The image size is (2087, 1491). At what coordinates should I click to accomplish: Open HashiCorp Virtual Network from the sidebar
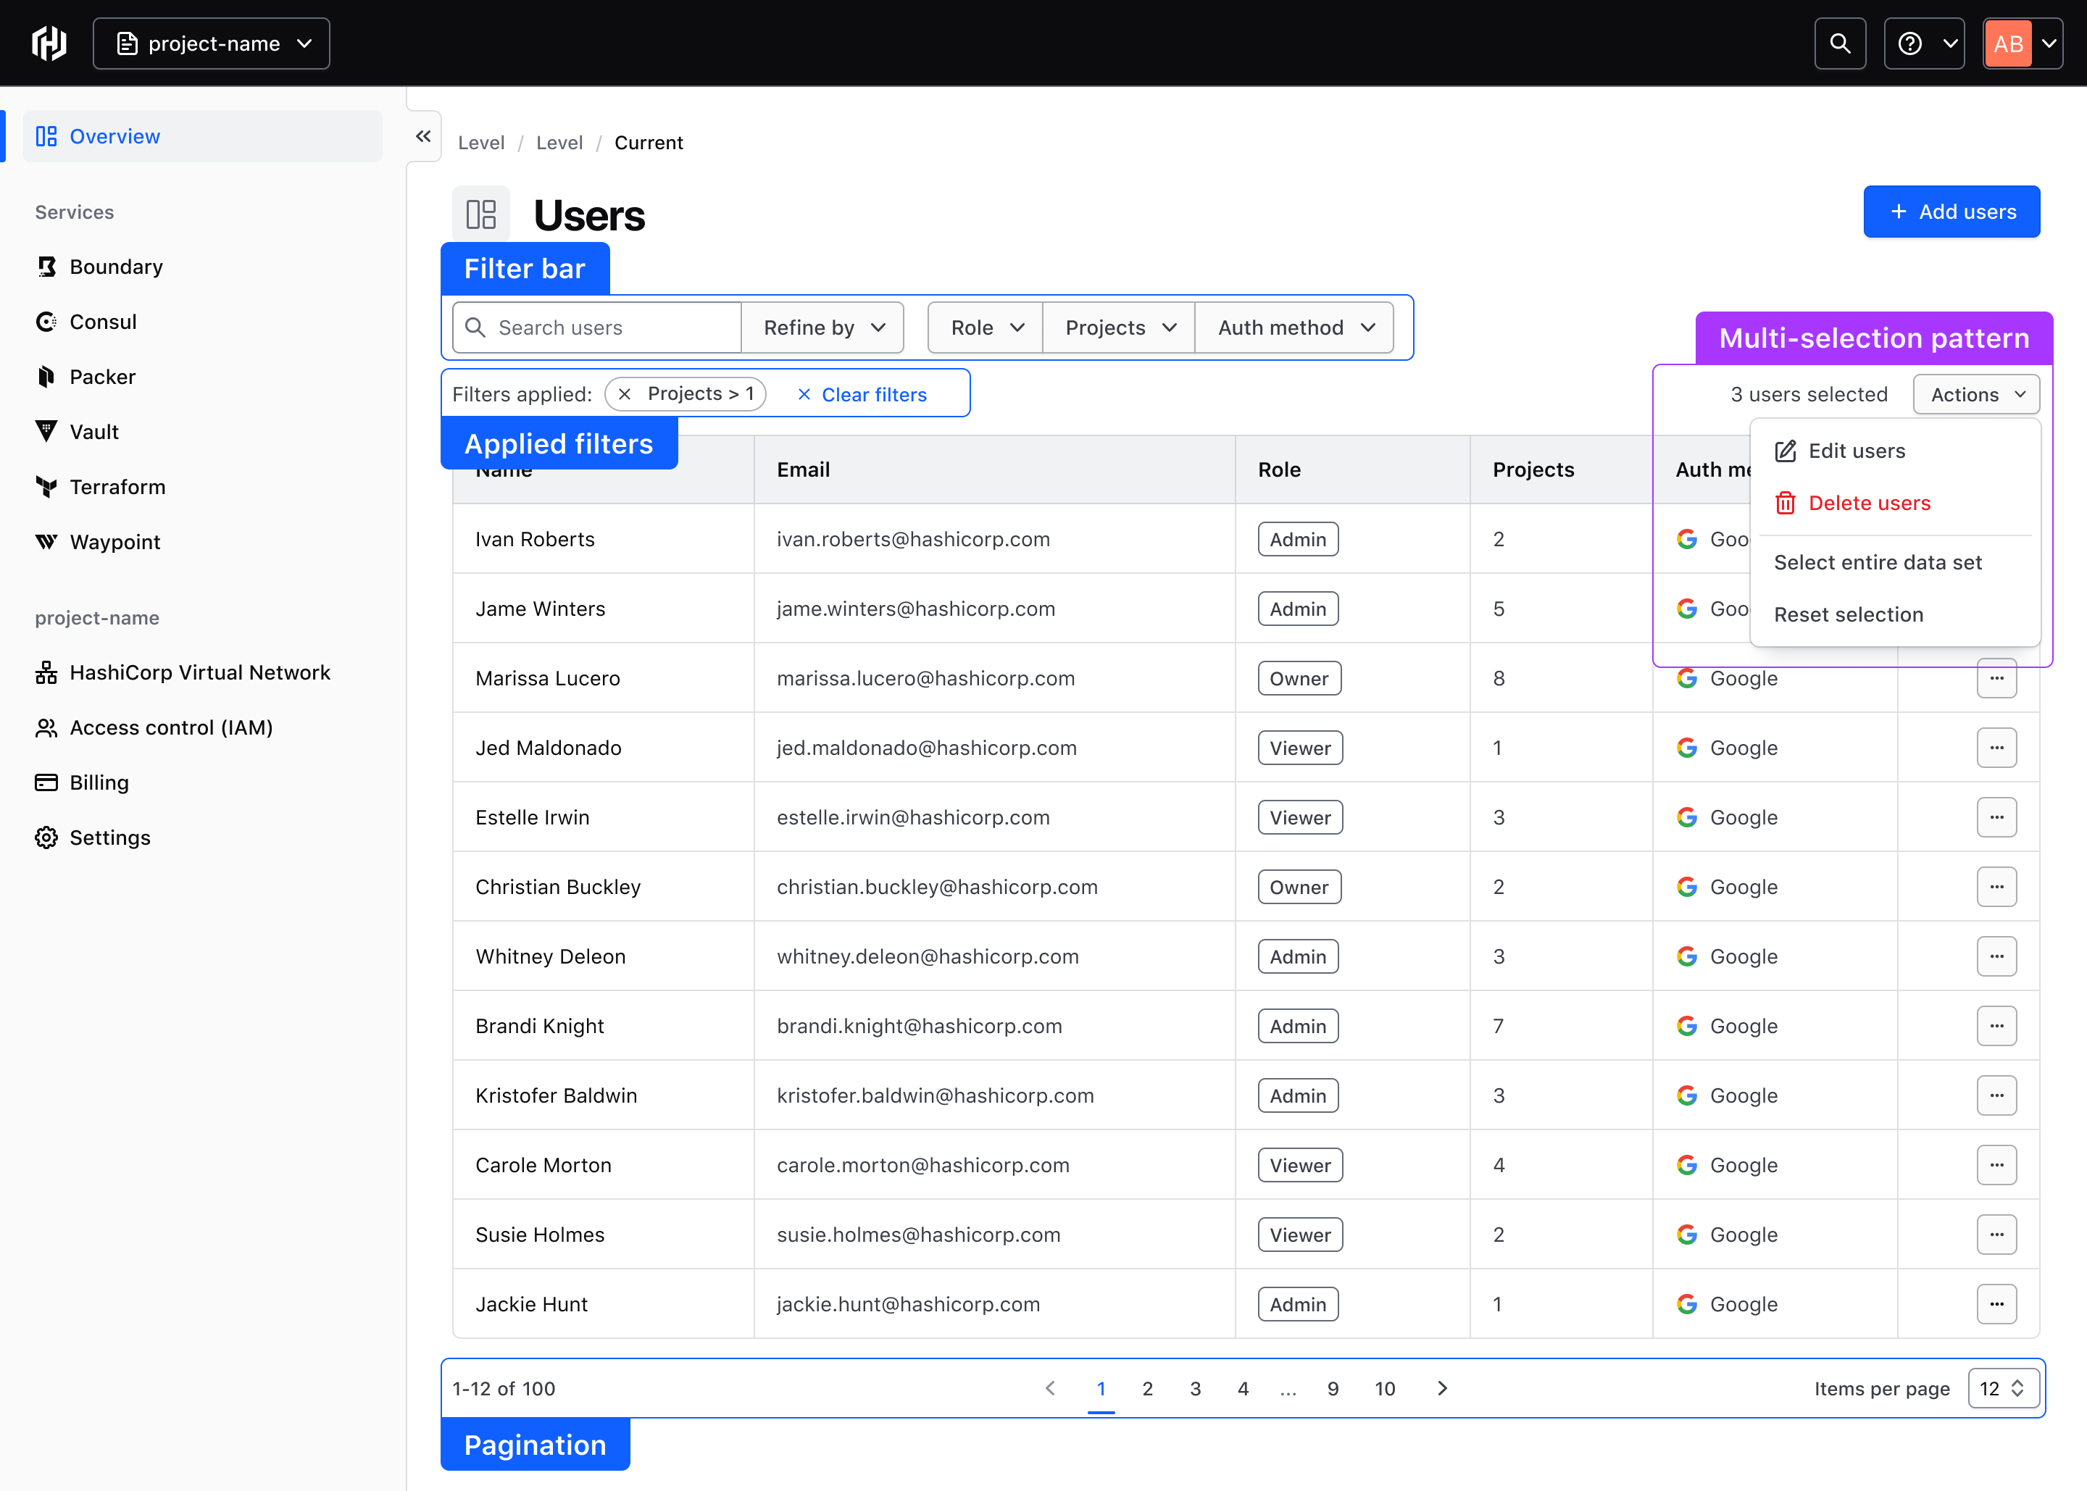pos(200,672)
